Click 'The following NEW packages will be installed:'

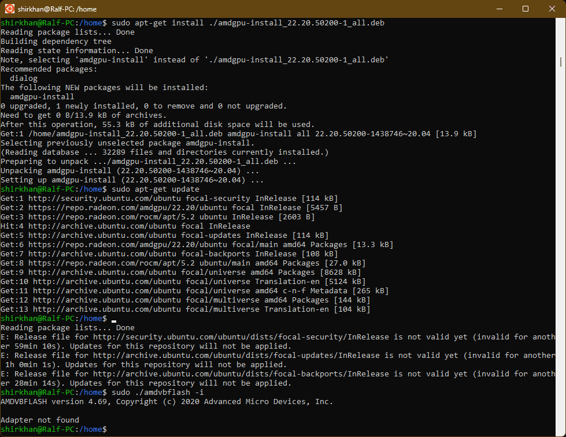pyautogui.click(x=104, y=88)
